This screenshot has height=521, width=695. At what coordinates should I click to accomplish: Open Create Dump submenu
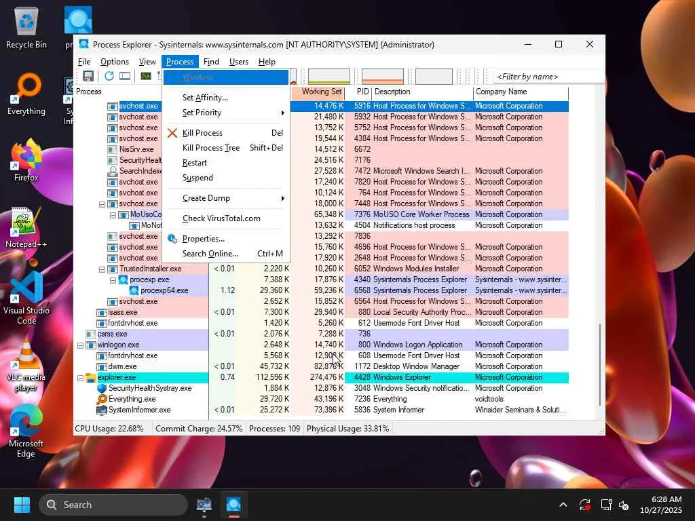[226, 198]
